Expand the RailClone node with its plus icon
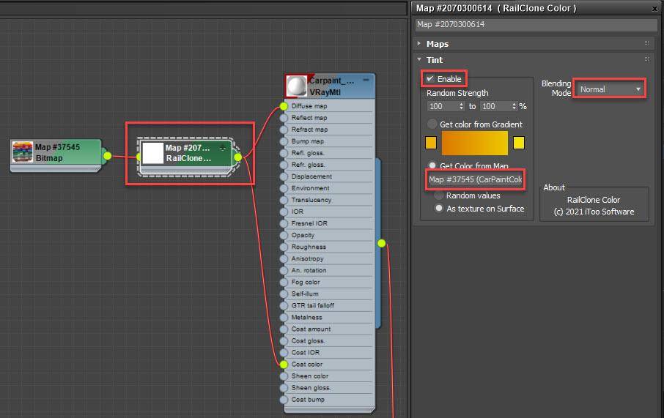The height and width of the screenshot is (418, 664). point(223,148)
